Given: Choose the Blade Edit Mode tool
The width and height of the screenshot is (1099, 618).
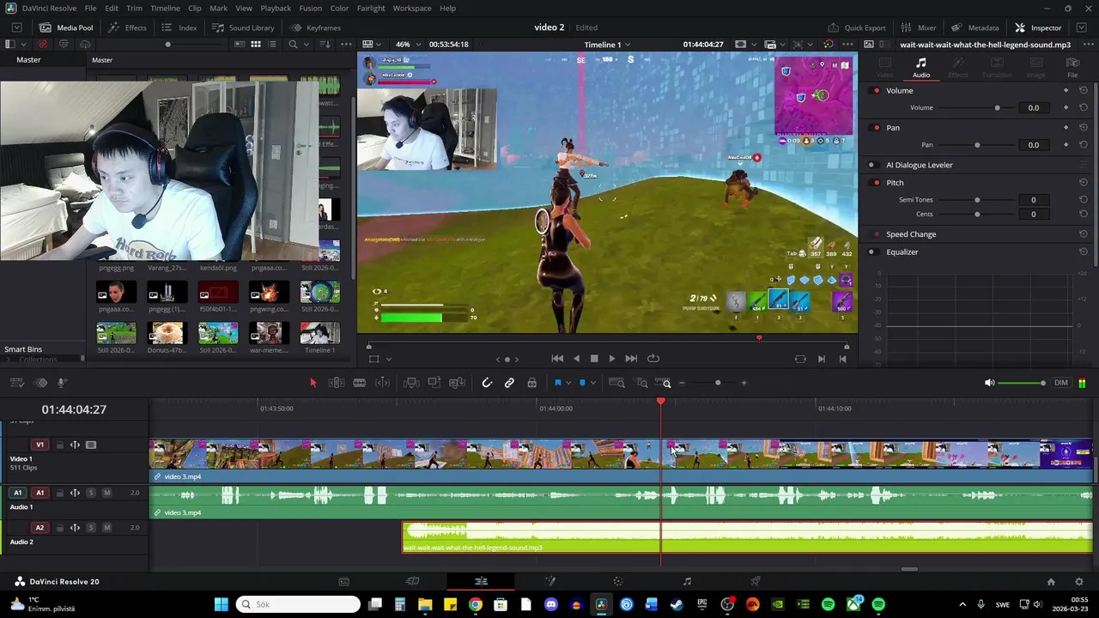Looking at the screenshot, I should 360,383.
